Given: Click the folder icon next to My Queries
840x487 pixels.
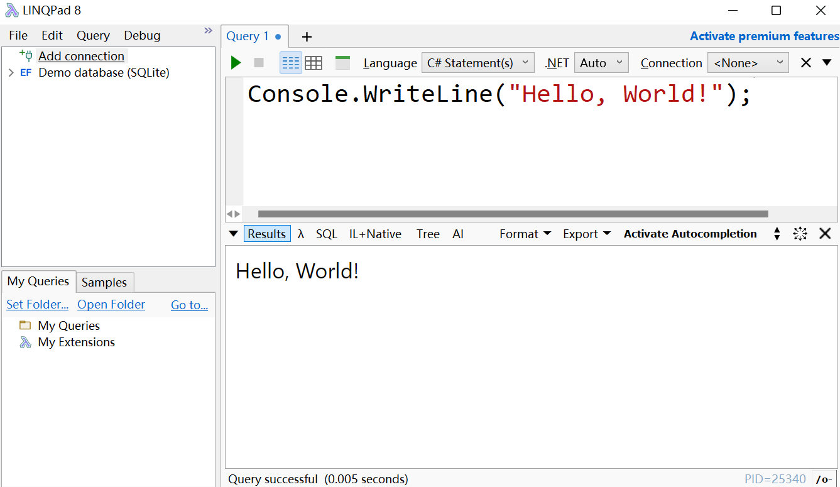Looking at the screenshot, I should 25,326.
